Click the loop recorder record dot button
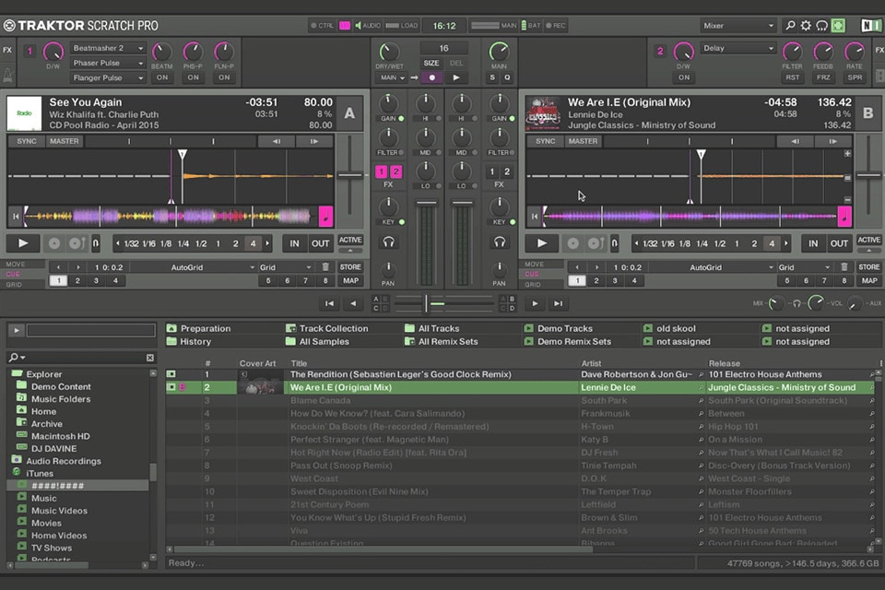The width and height of the screenshot is (885, 590). pyautogui.click(x=431, y=77)
